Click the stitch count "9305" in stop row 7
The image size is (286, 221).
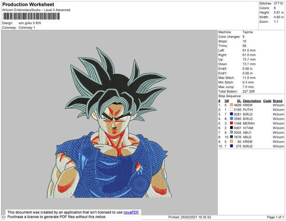pos(237,132)
